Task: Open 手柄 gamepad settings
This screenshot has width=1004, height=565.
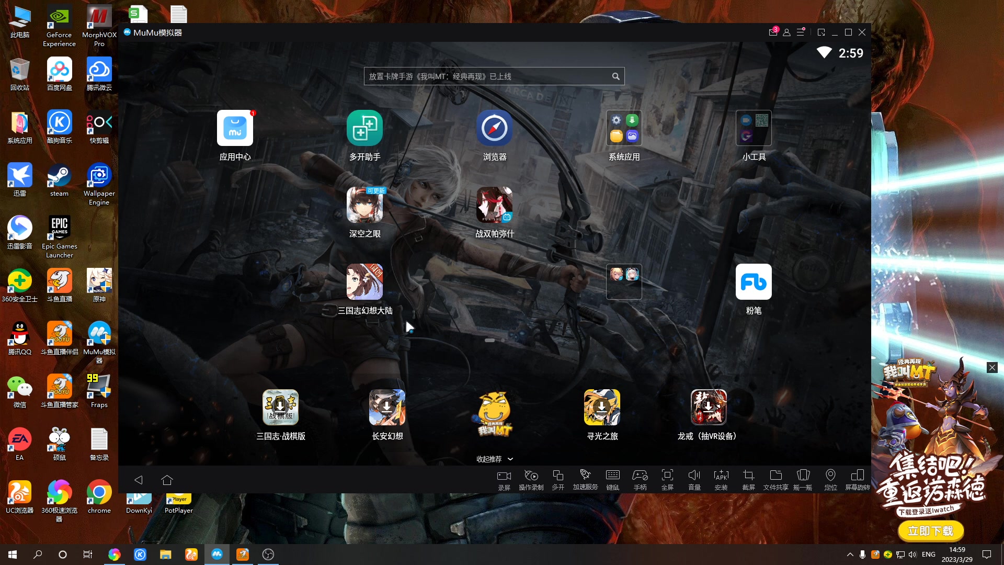Action: [x=640, y=480]
